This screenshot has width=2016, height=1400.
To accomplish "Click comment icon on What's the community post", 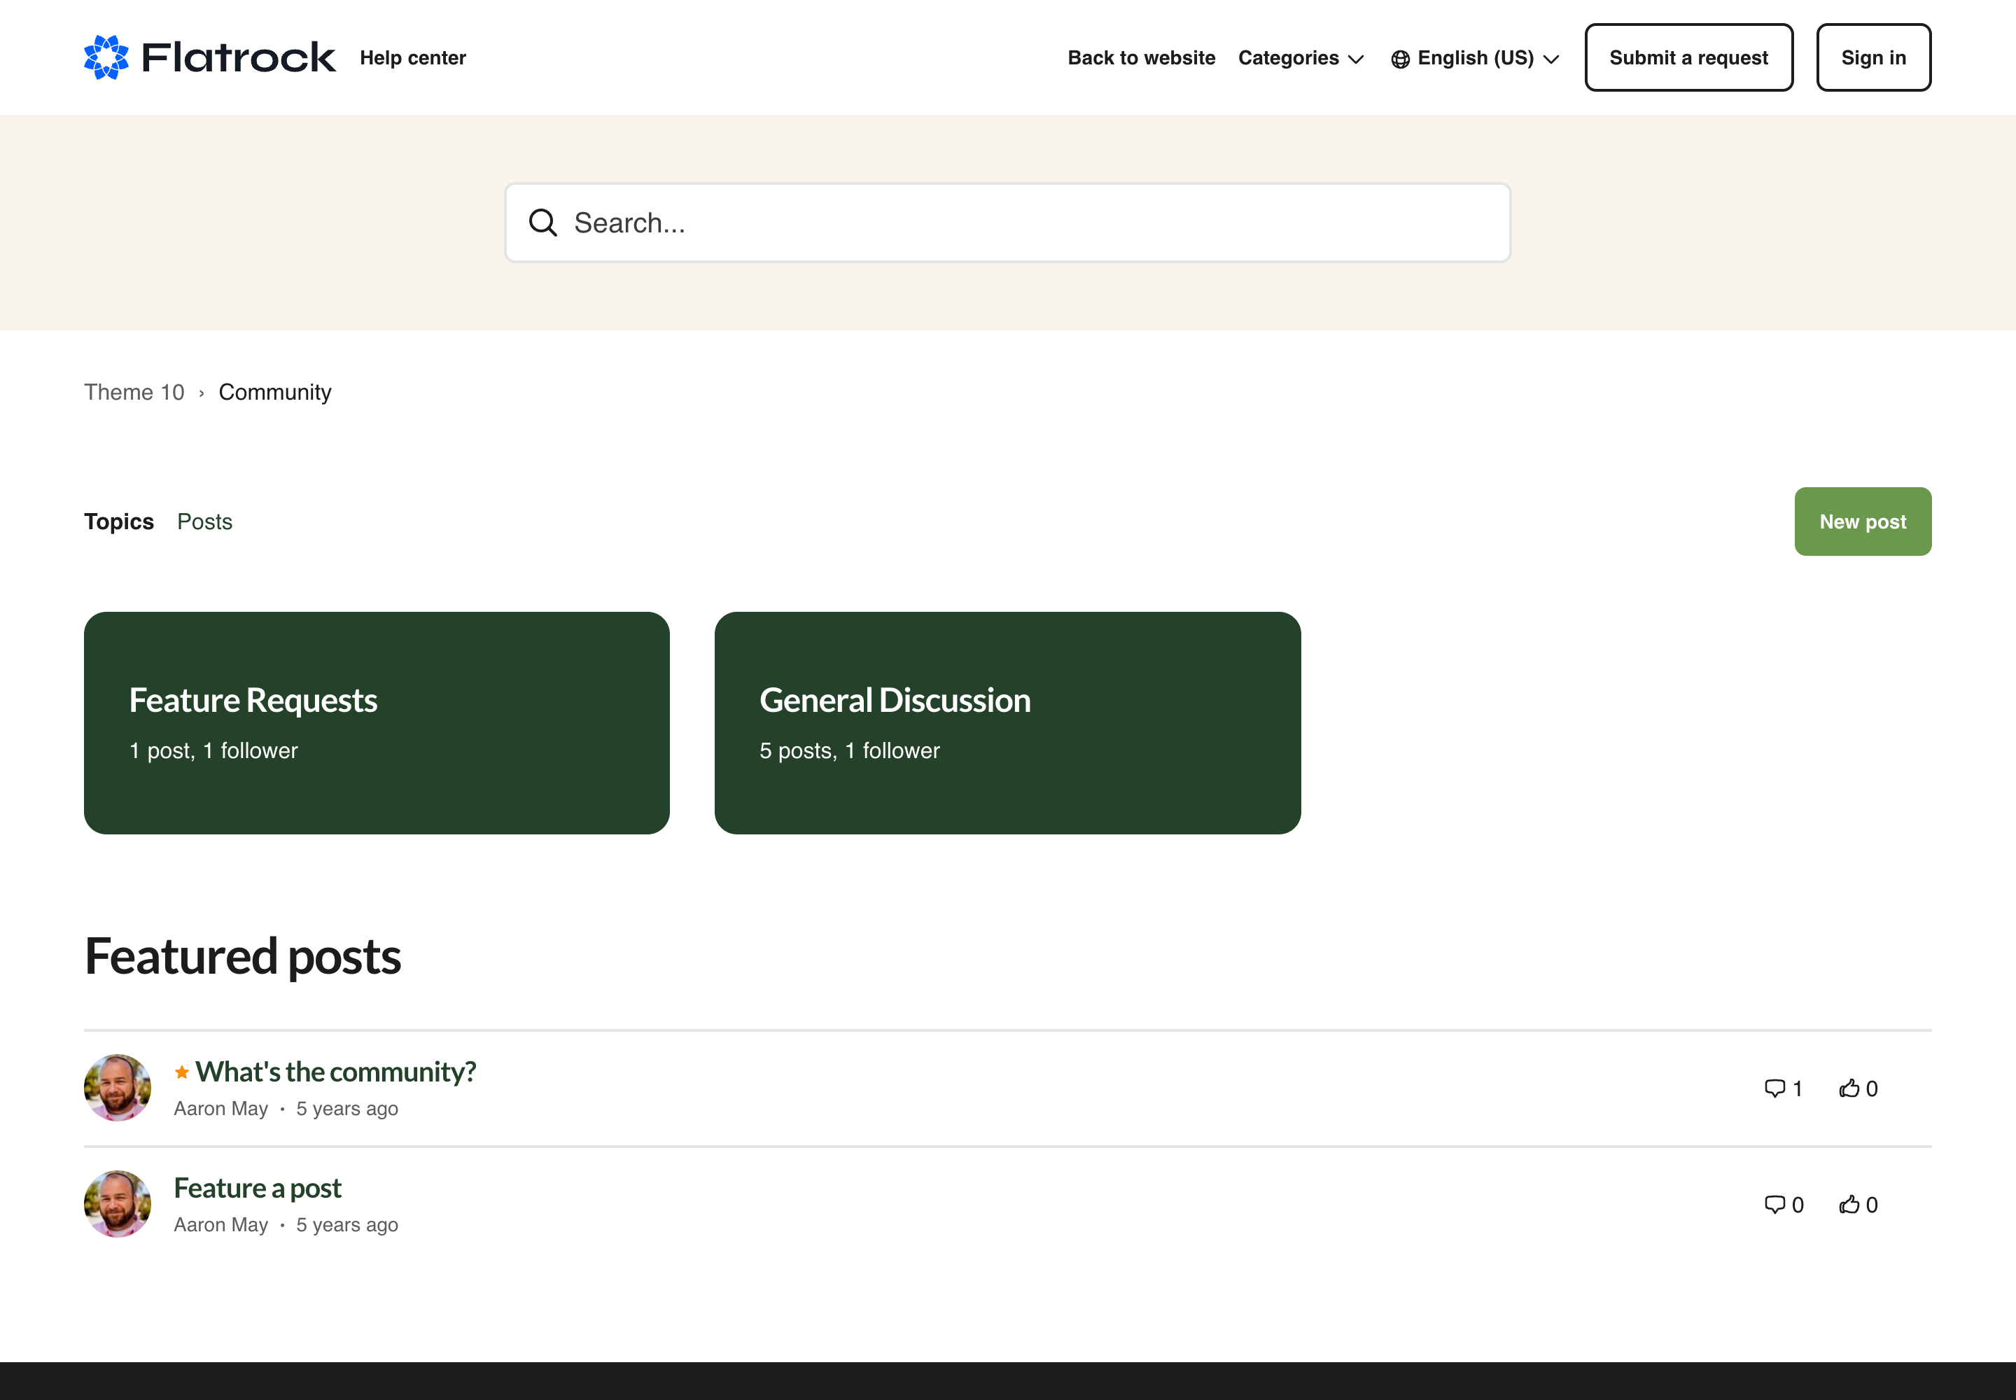I will [1774, 1088].
